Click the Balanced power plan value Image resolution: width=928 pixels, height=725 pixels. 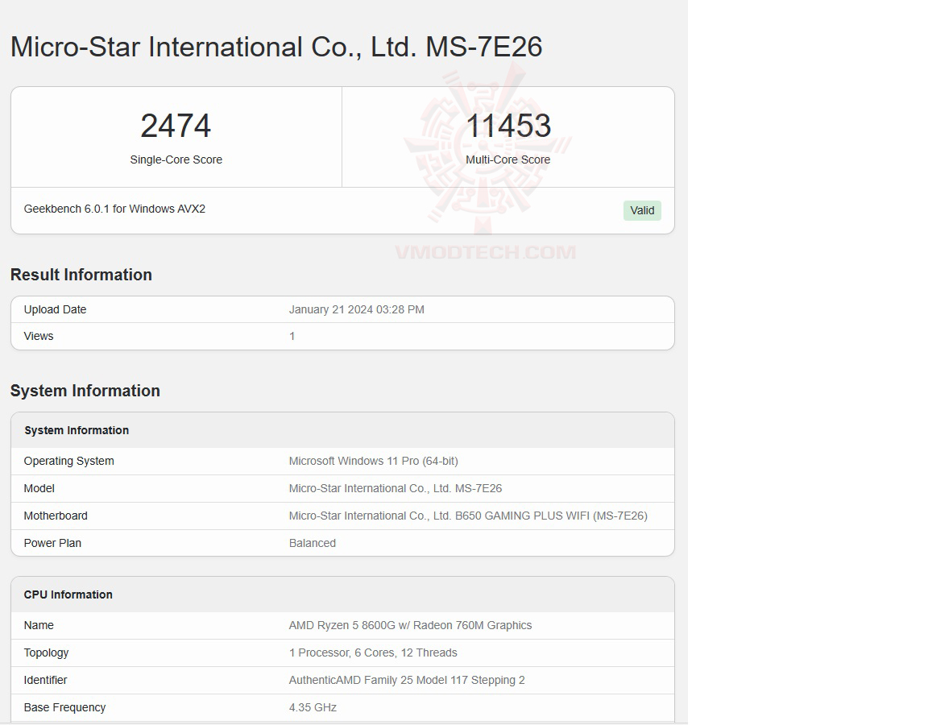[313, 543]
